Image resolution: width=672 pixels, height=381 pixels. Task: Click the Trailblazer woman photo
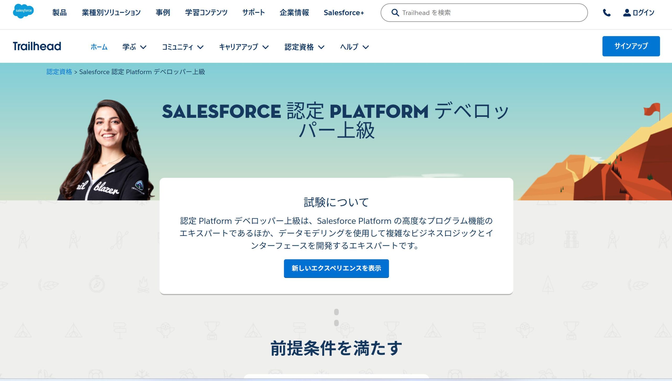point(106,150)
